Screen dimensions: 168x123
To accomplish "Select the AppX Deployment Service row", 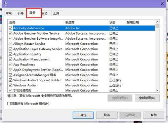I will tap(82, 70).
